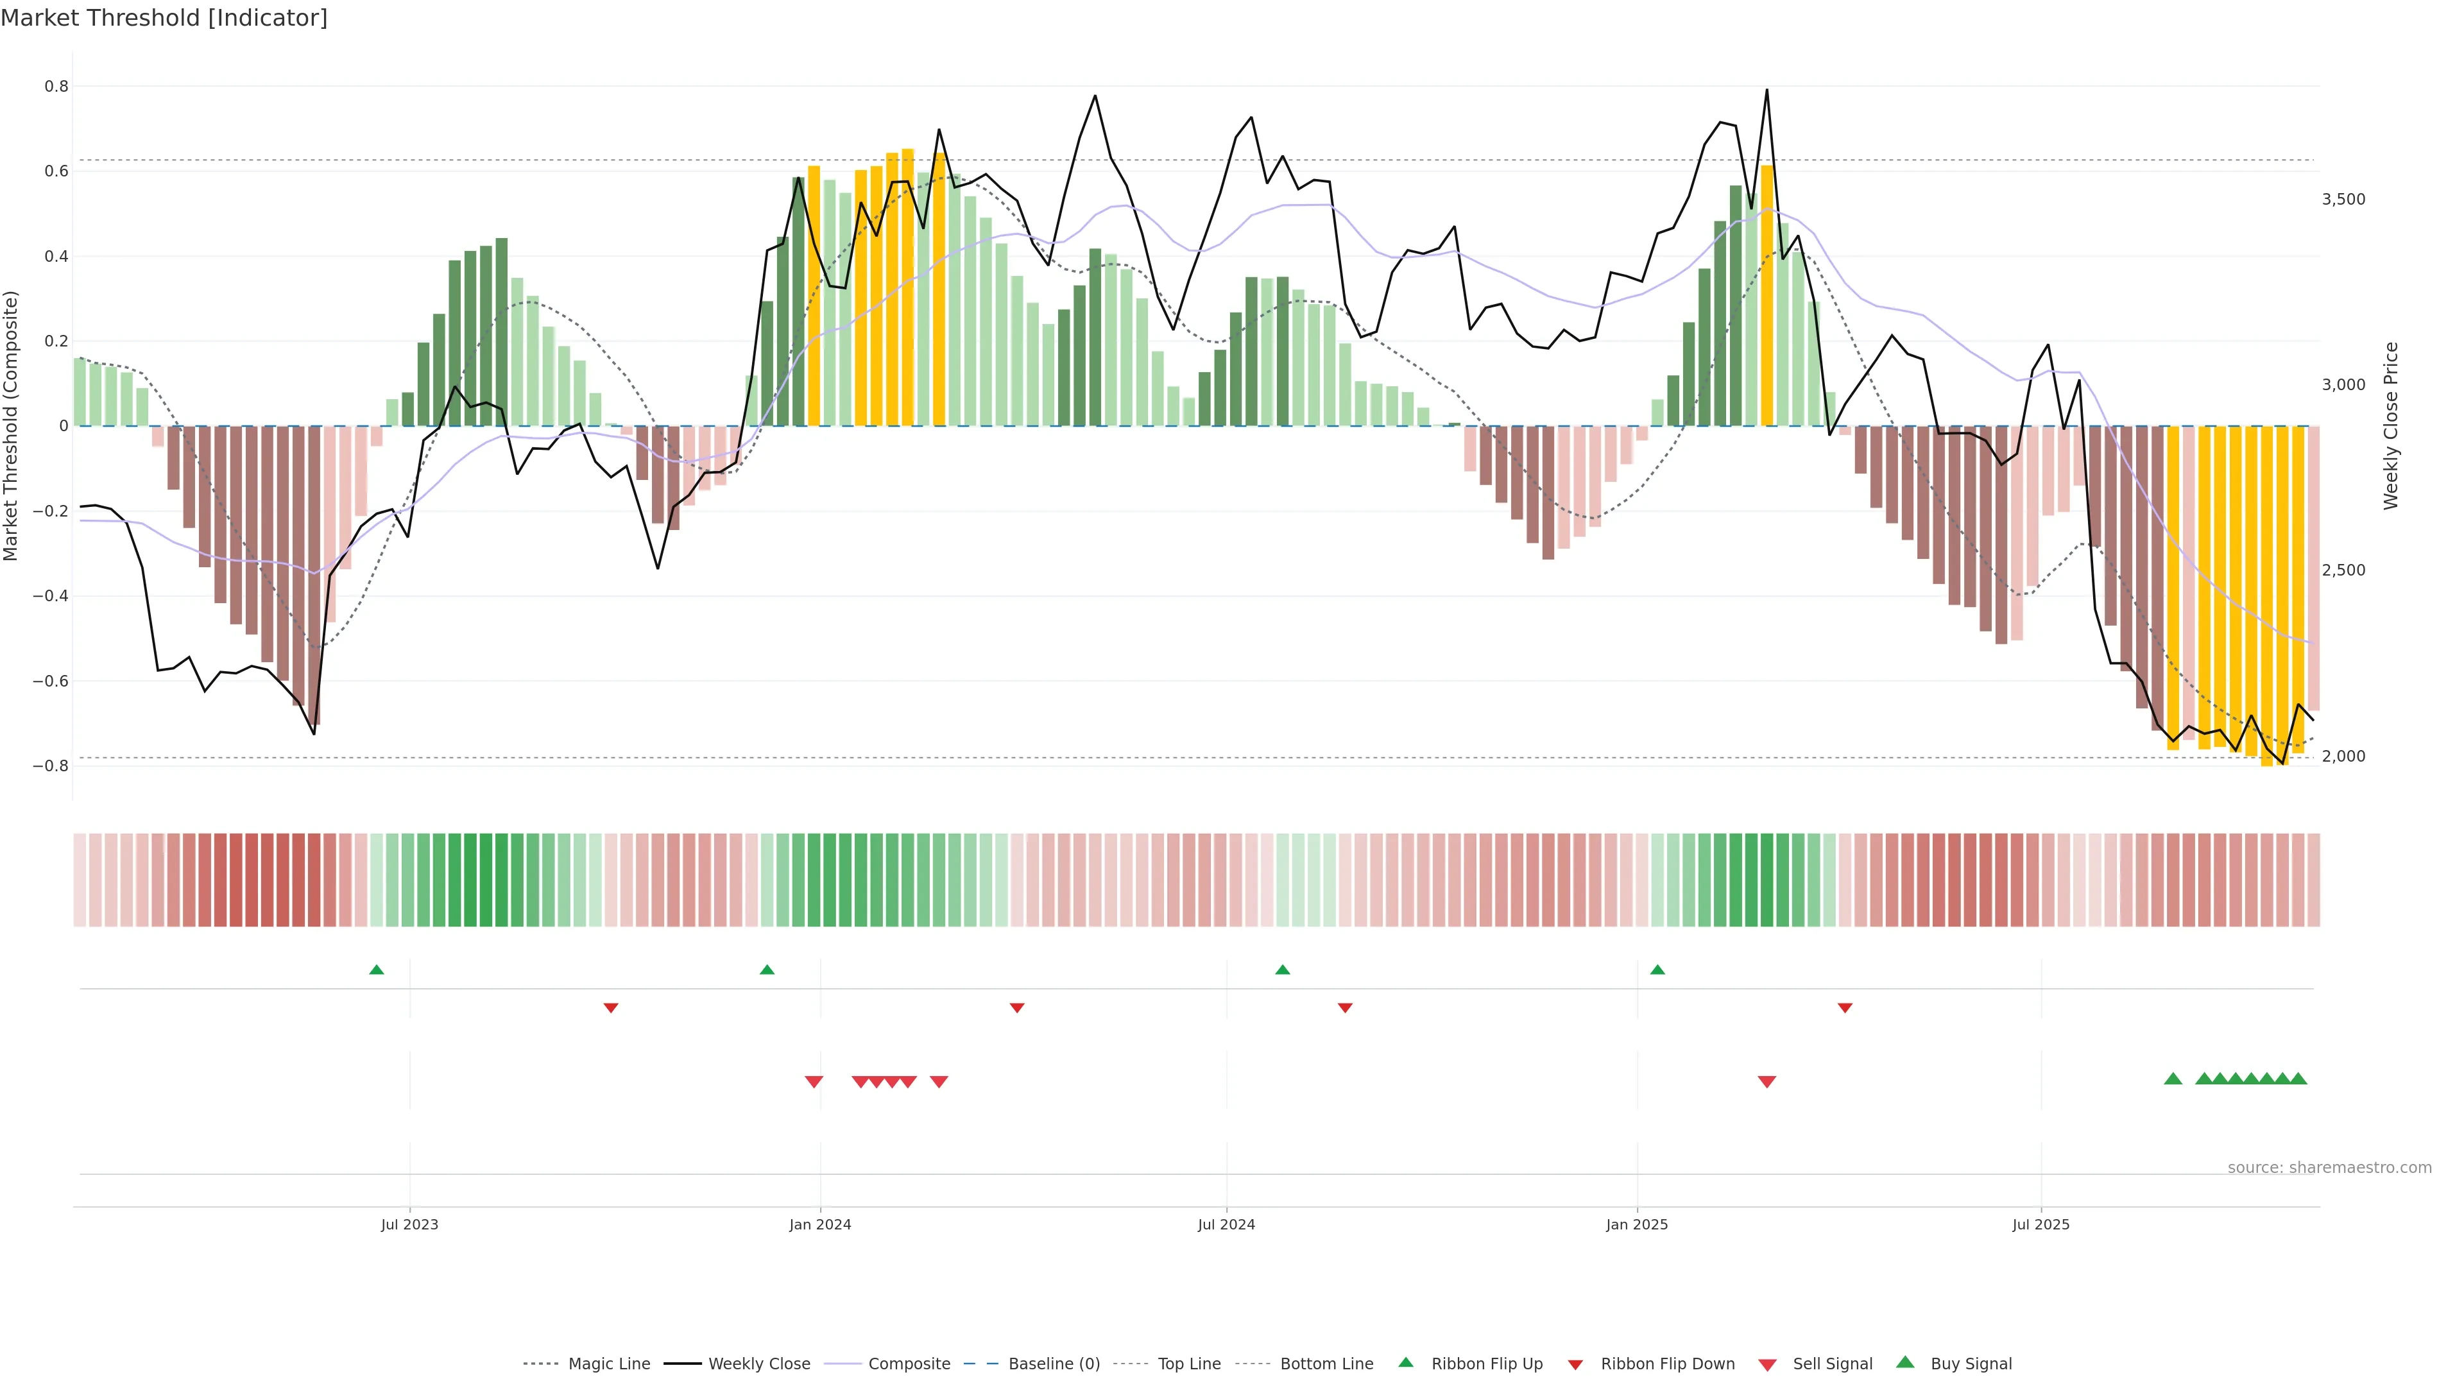Click the Ribbon Flip Up marker near Jan 2025
The width and height of the screenshot is (2464, 1386).
click(1657, 970)
